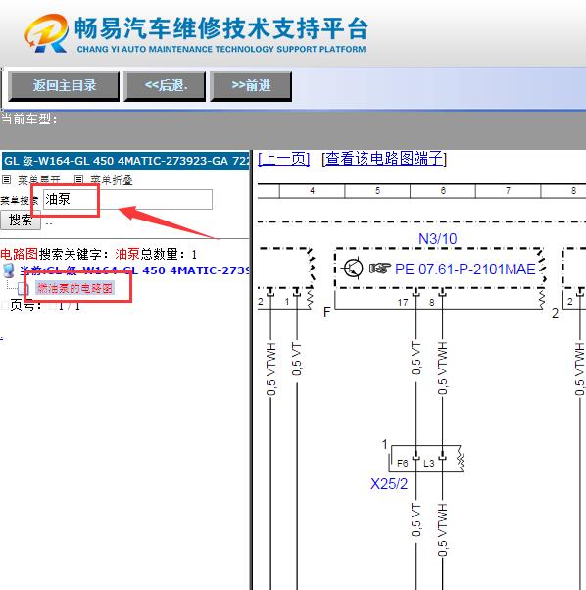The width and height of the screenshot is (586, 590).
Task: Click pin 17 under the N3/10 module
Action: 403,302
